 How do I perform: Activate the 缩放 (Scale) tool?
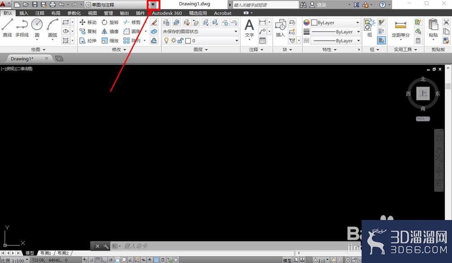110,40
